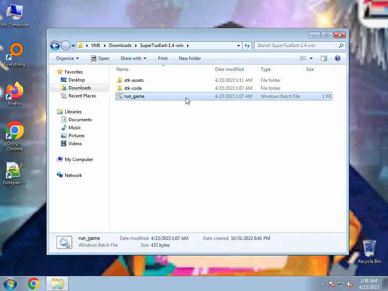Image resolution: width=388 pixels, height=291 pixels.
Task: Click the Explorer taskbar button
Action: (x=57, y=283)
